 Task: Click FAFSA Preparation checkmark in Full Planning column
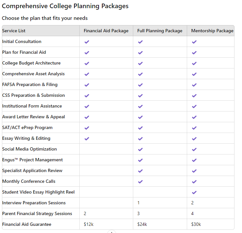point(140,85)
